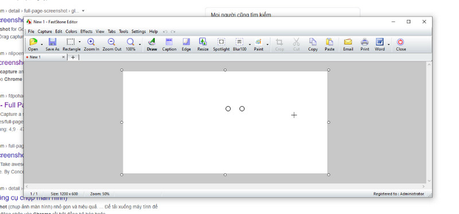The height and width of the screenshot is (214, 459).
Task: Click the horizontal scrollbar right arrow
Action: point(423,186)
